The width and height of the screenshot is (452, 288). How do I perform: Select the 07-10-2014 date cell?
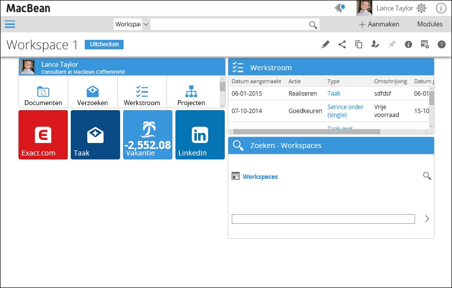247,111
